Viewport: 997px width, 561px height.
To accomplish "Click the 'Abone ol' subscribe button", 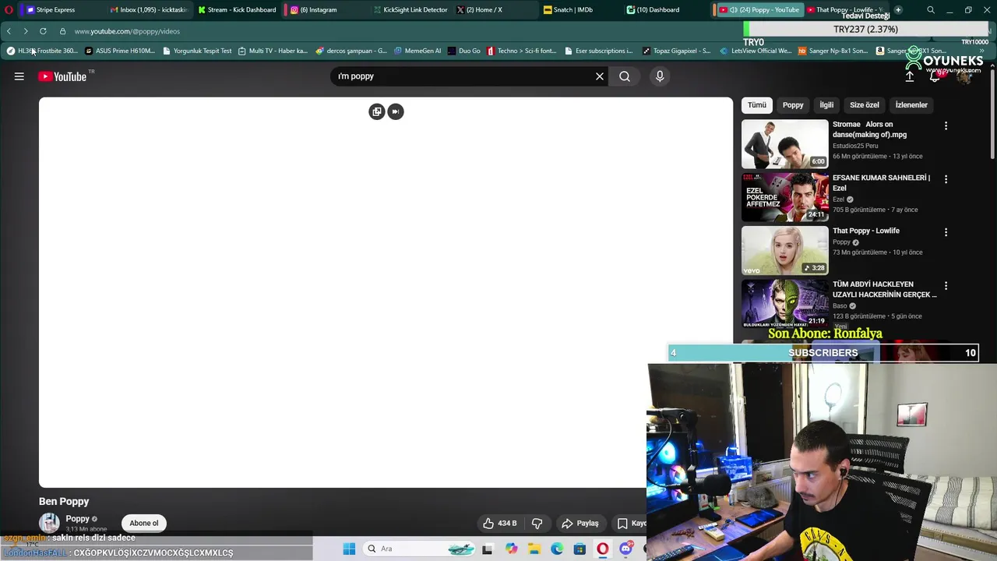I will click(x=144, y=523).
